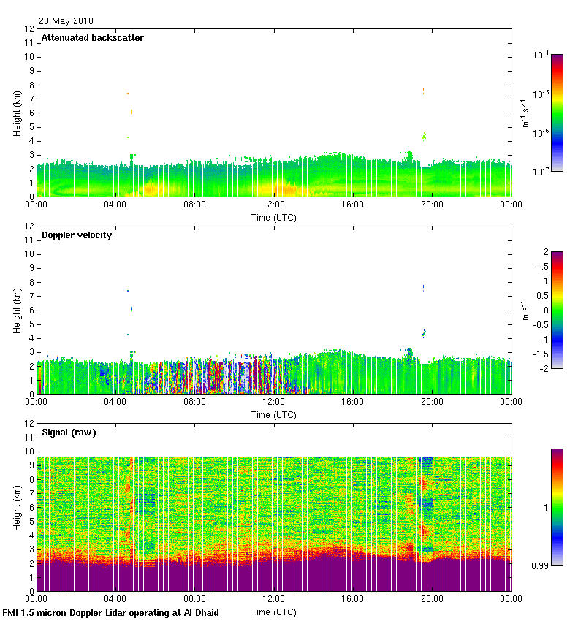Click the FMI Doppler Lidar footer caption

pos(111,613)
